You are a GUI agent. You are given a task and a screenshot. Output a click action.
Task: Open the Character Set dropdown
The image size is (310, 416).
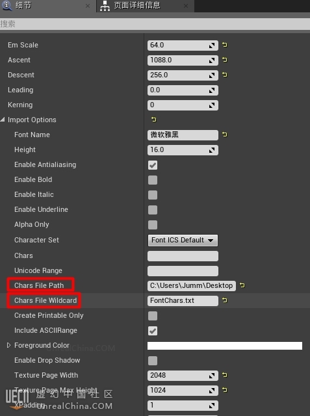click(183, 240)
